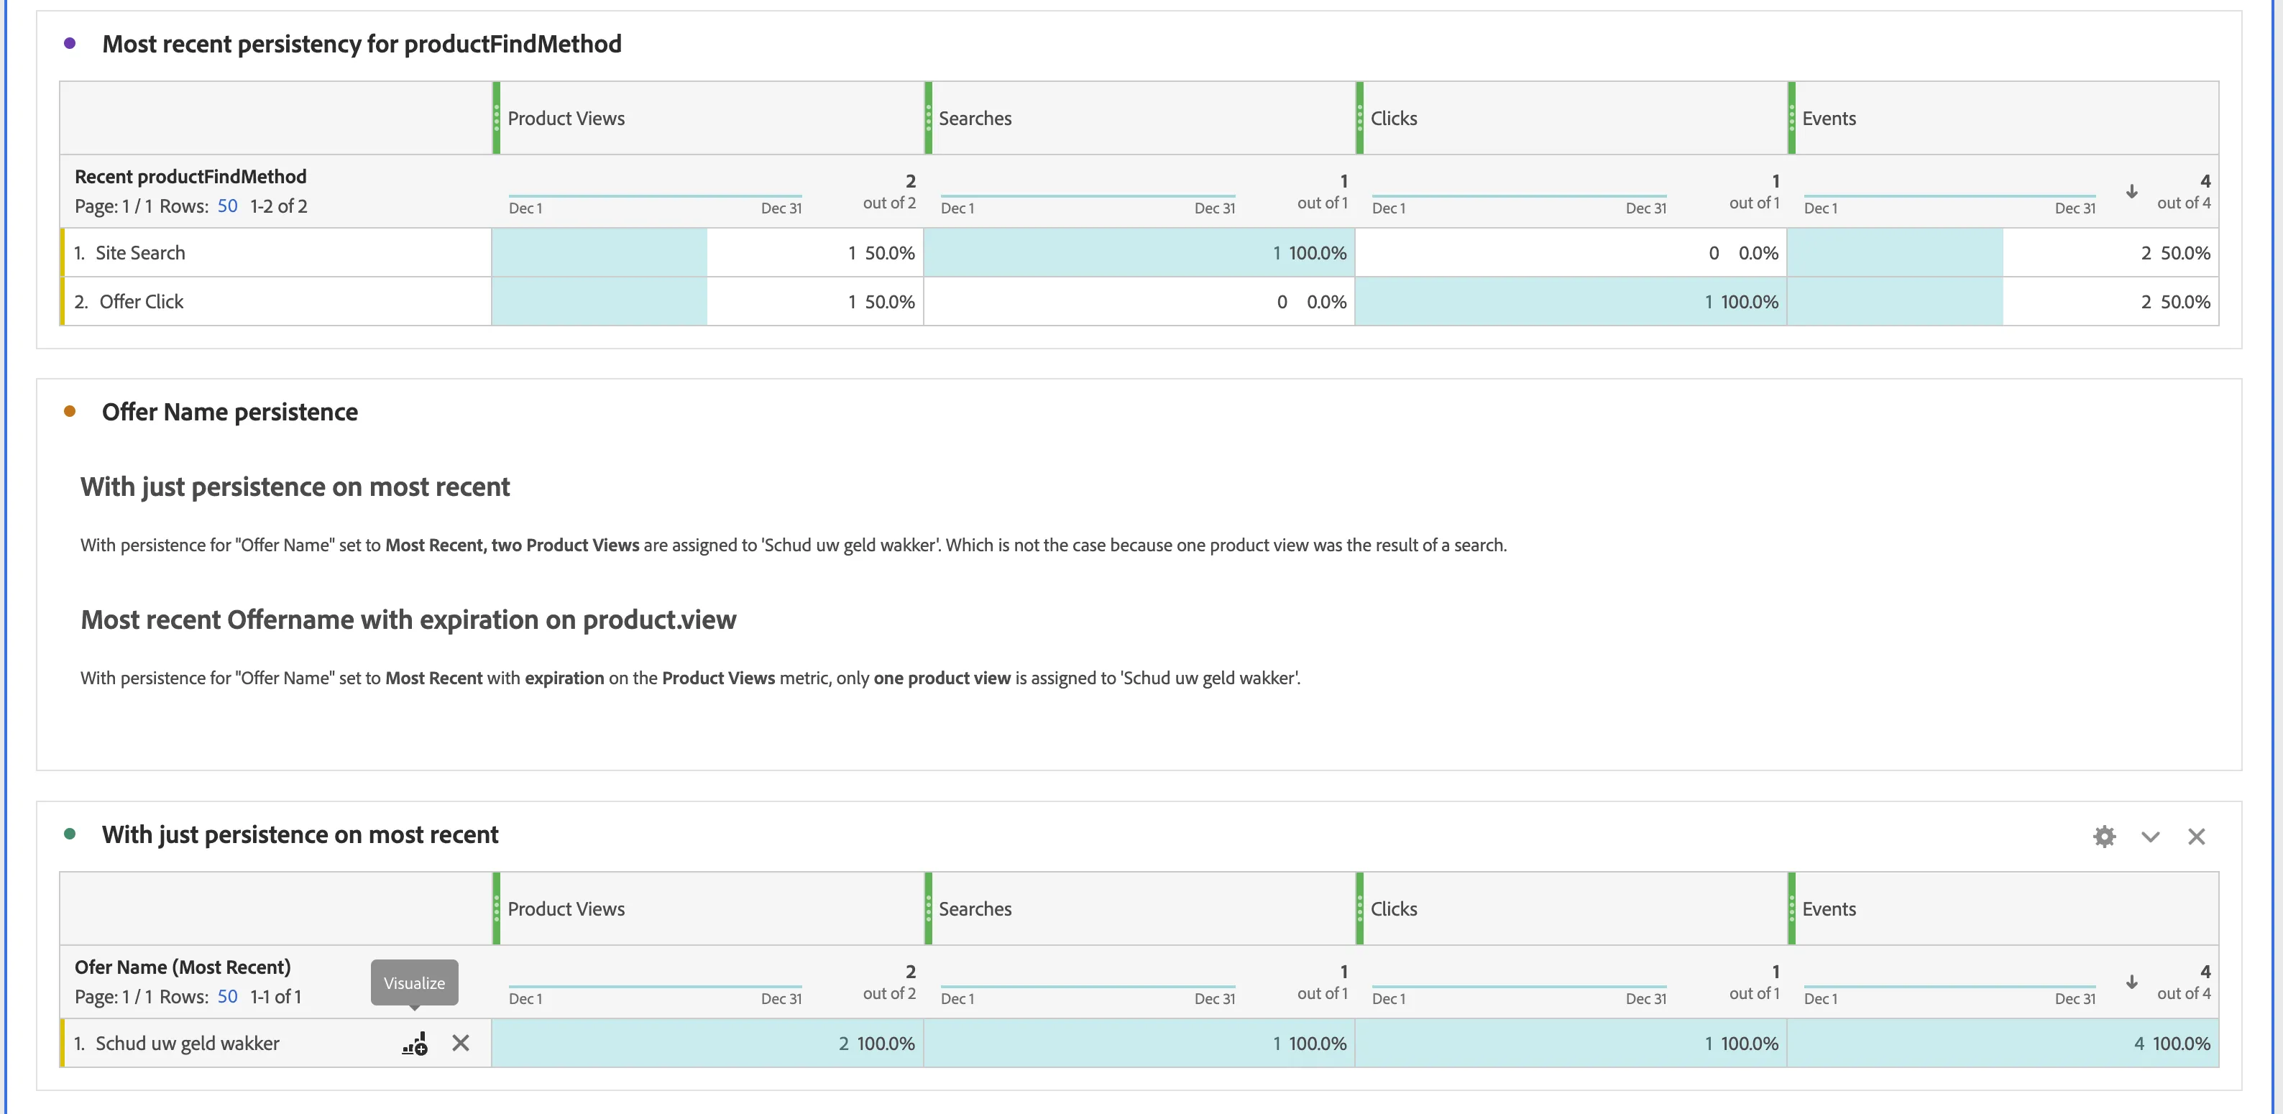
Task: Click purple dot beside Most recent persistency title
Action: [70, 42]
